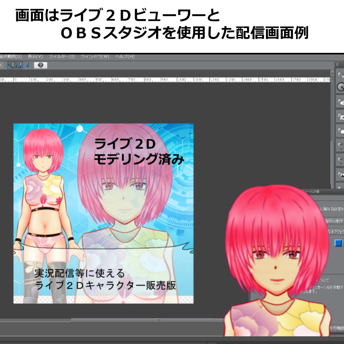The image size is (344, 344).
Task: Open the heart folder material icon
Action: pos(341,75)
